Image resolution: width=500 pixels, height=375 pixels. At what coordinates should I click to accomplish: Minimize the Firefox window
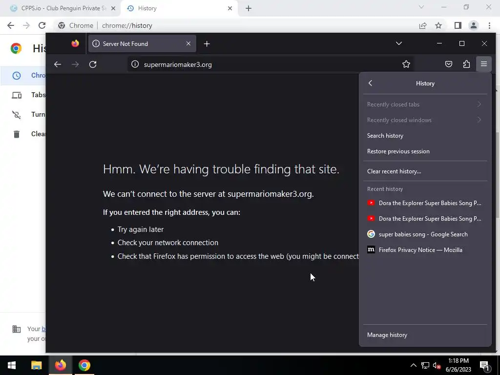[439, 43]
